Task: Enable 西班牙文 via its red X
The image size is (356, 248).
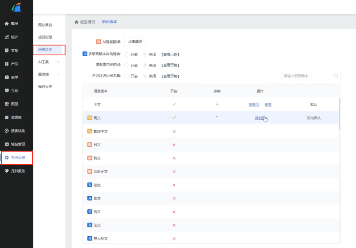Action: pyautogui.click(x=174, y=172)
